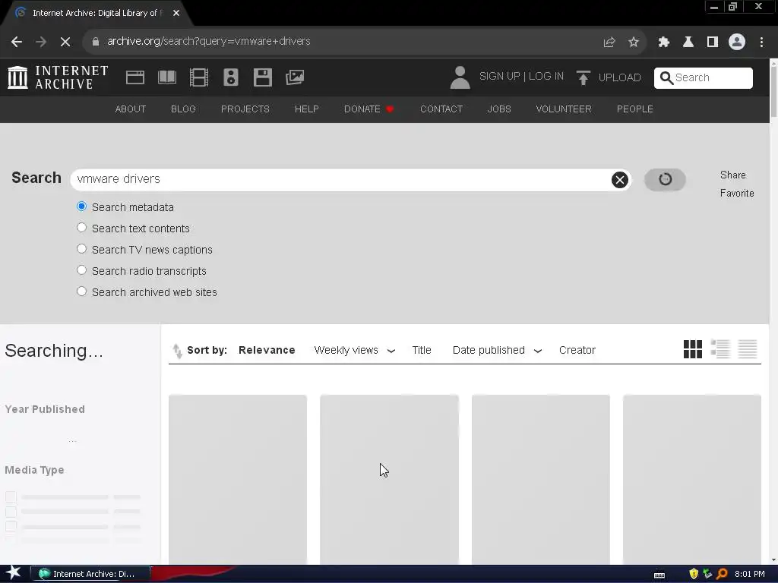Open the Video film-strip icon
Screen dimensions: 778x583
[x=199, y=77]
